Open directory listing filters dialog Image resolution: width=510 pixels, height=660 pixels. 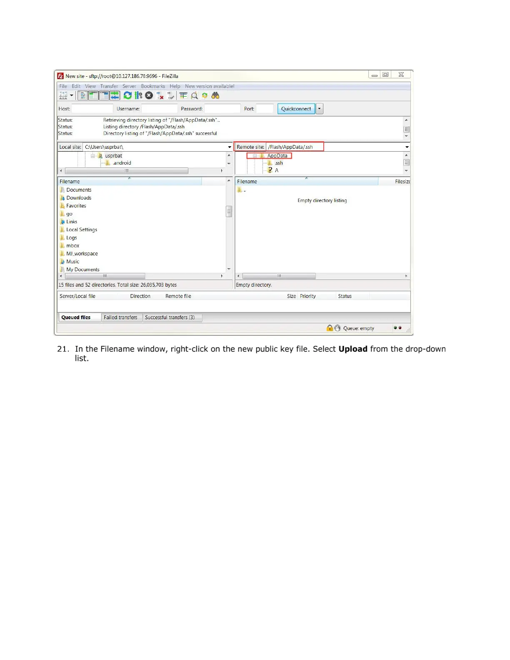pyautogui.click(x=183, y=96)
